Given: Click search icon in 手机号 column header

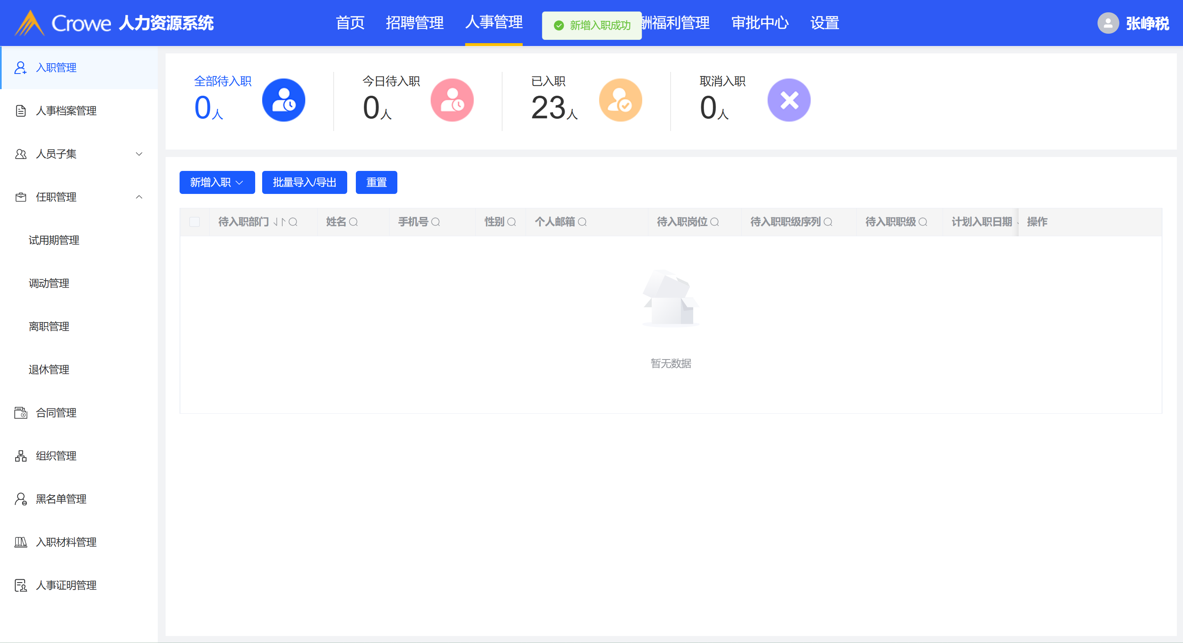Looking at the screenshot, I should pyautogui.click(x=436, y=222).
